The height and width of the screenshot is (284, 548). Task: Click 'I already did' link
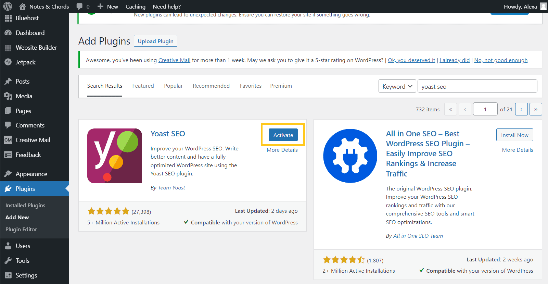point(455,60)
